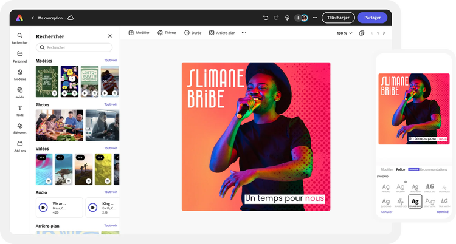The height and width of the screenshot is (244, 456).
Task: Select the LGBTQ+ Youth Housing template
Action: pyautogui.click(x=89, y=81)
